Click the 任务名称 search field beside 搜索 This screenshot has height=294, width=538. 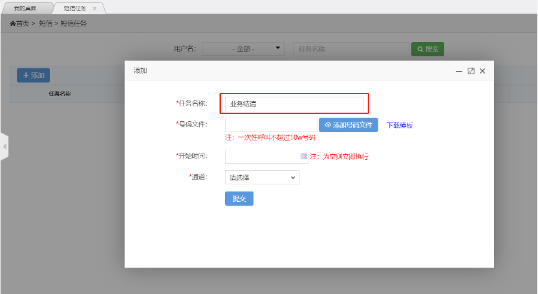coord(350,49)
